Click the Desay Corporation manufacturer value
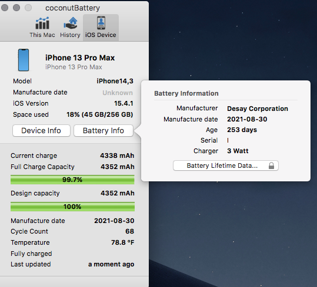 [258, 109]
